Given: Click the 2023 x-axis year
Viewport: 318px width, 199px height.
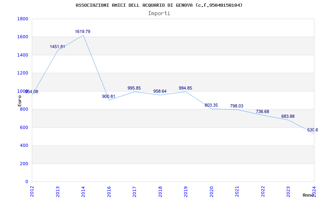Looking at the screenshot, I should (x=289, y=191).
